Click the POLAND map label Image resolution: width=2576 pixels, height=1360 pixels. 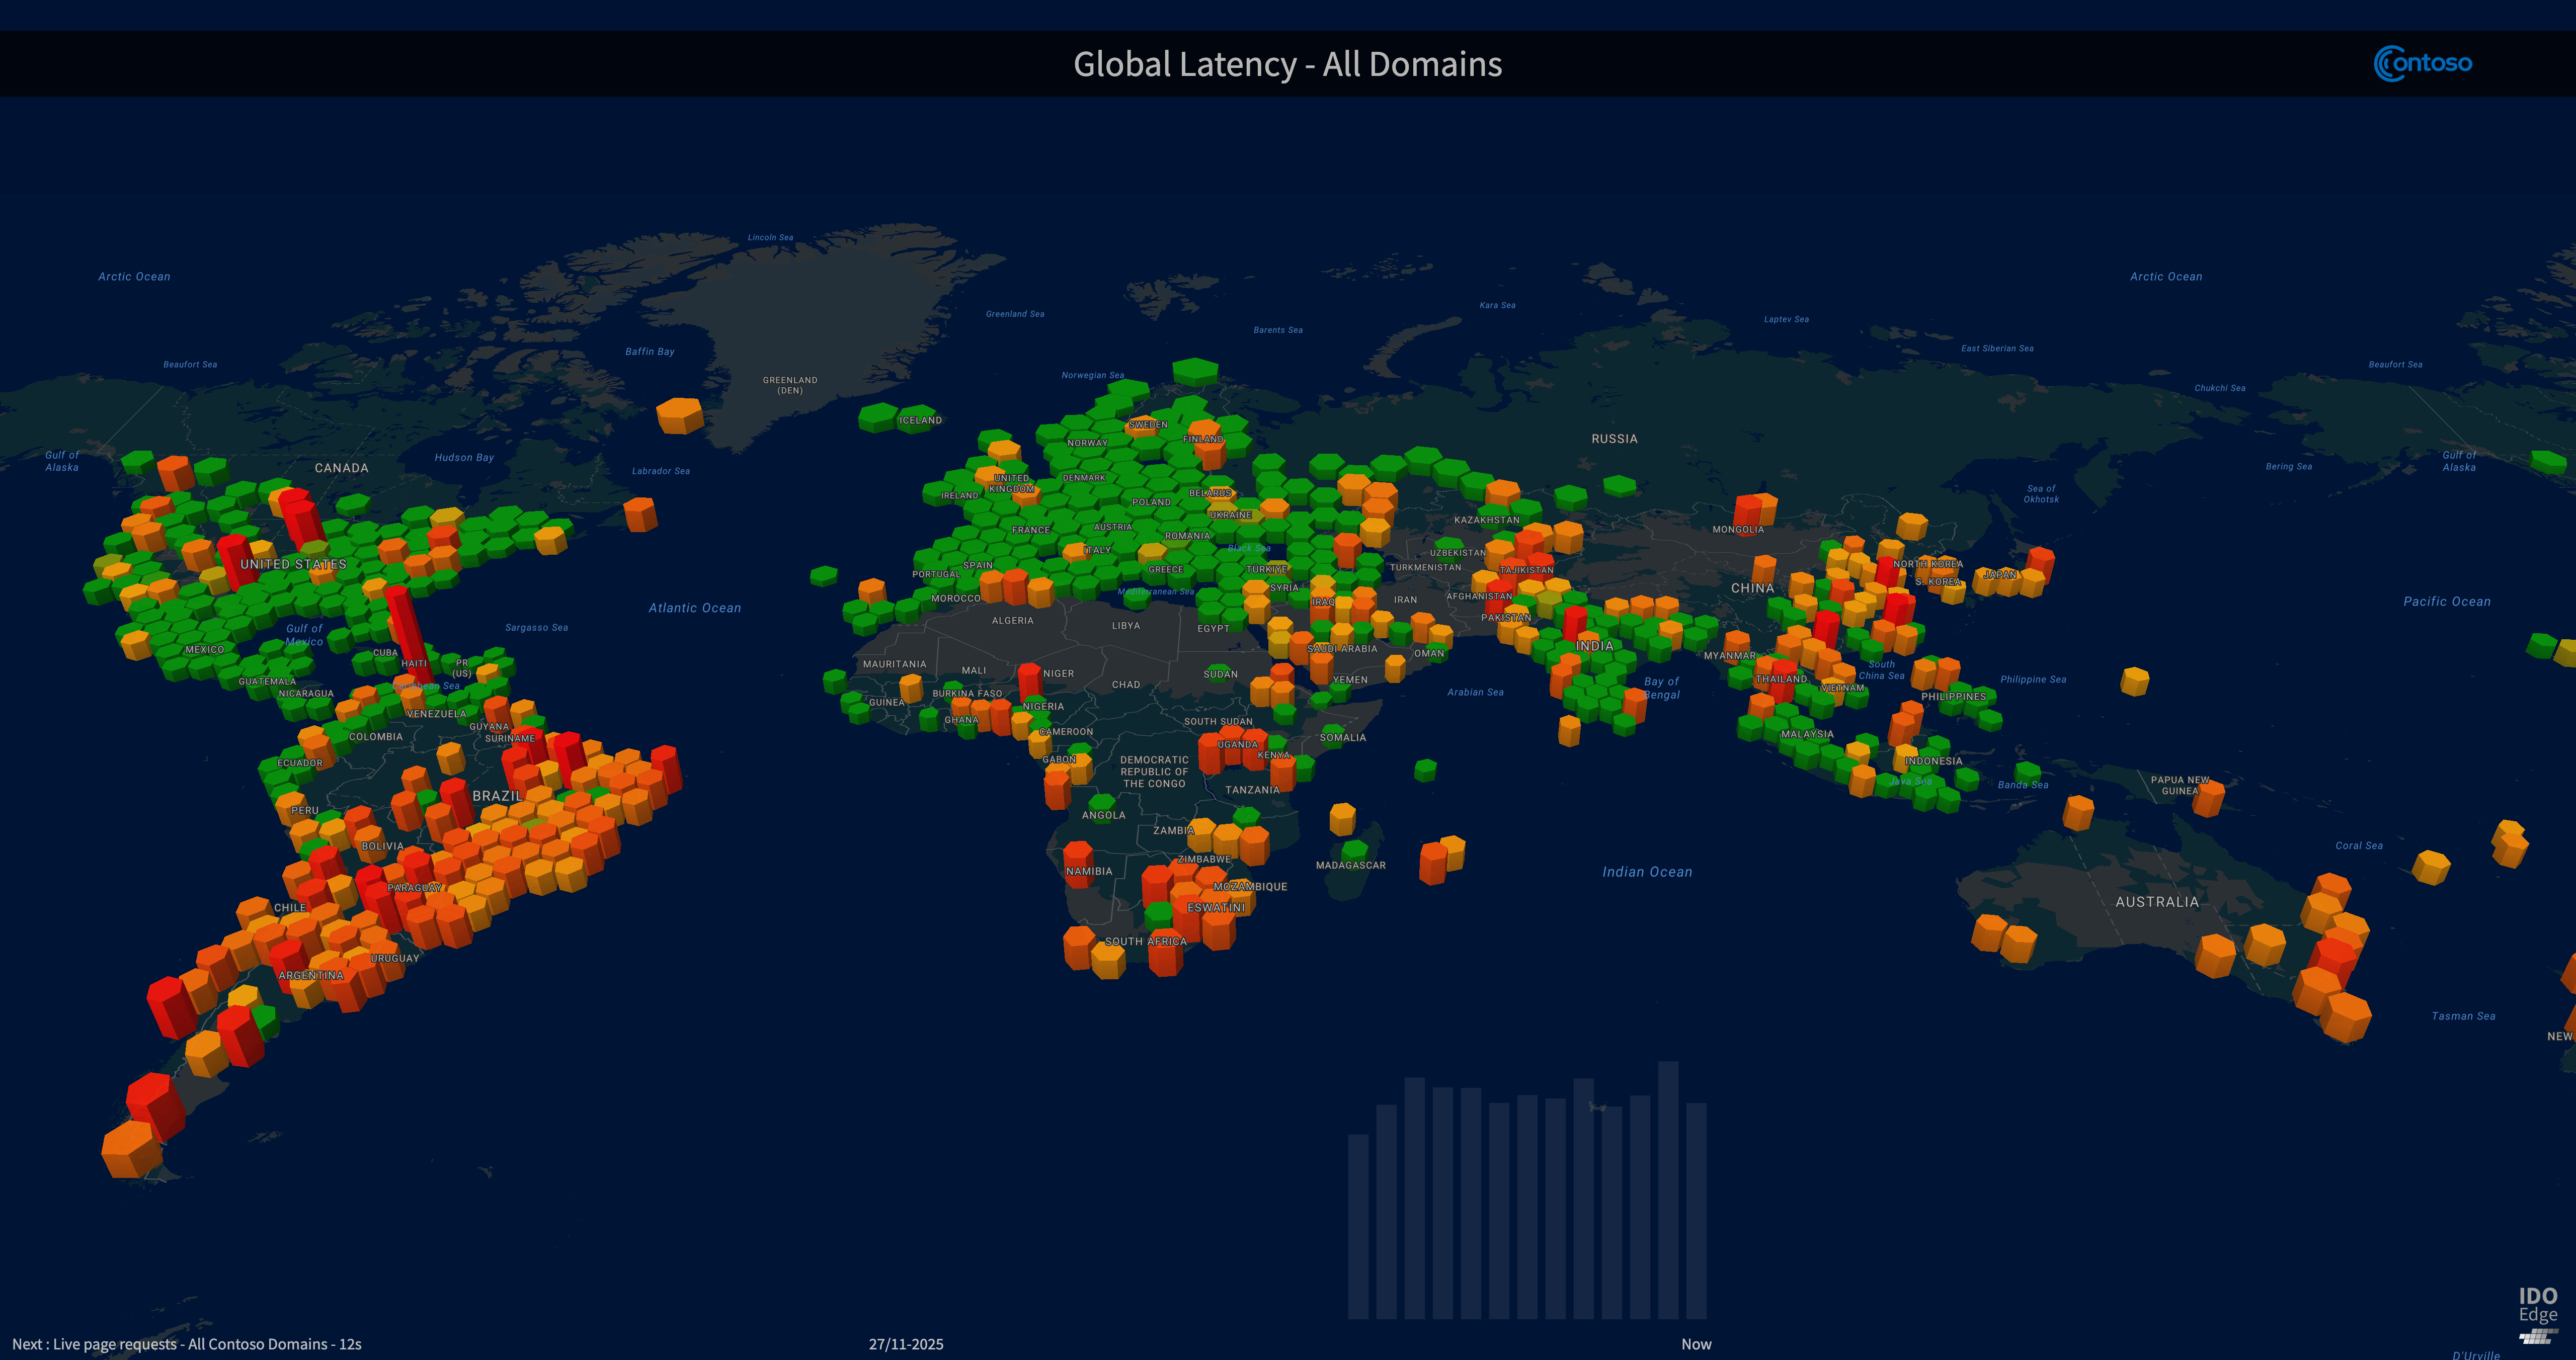(1151, 503)
